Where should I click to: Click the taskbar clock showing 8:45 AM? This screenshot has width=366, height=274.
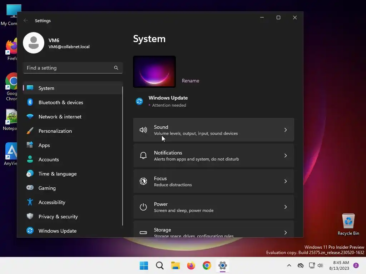click(x=339, y=265)
